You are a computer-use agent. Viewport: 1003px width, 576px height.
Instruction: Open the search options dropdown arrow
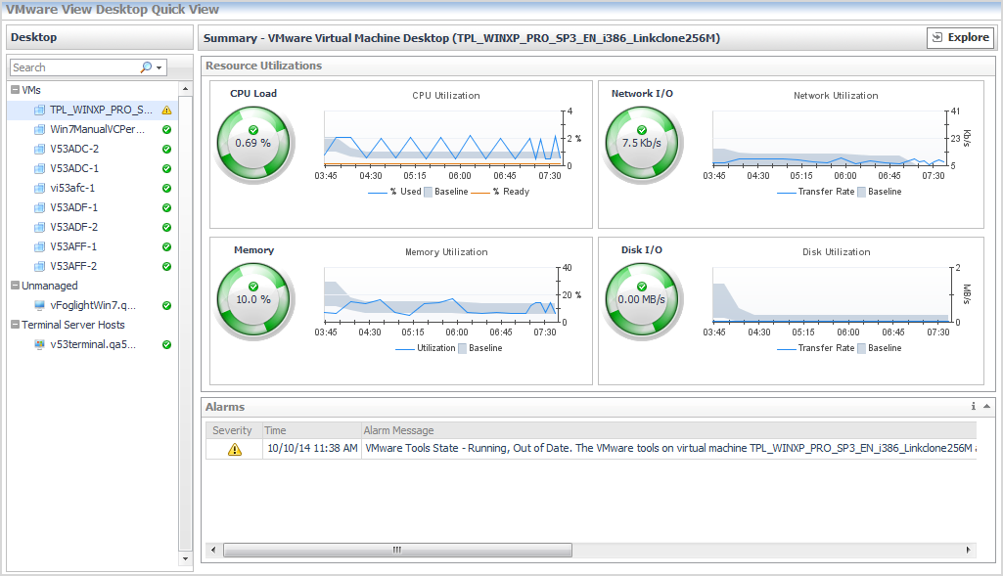click(x=159, y=67)
